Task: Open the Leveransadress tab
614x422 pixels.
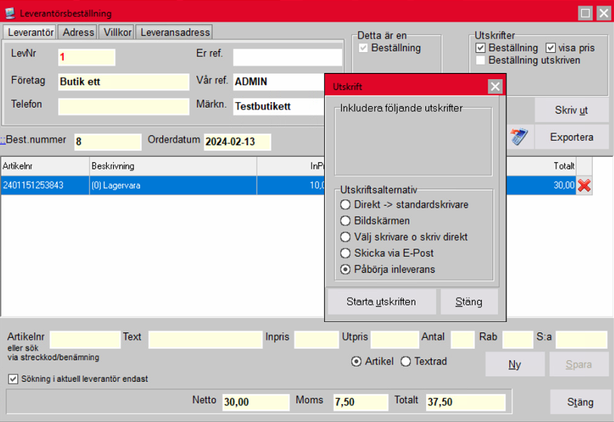Action: tap(173, 32)
